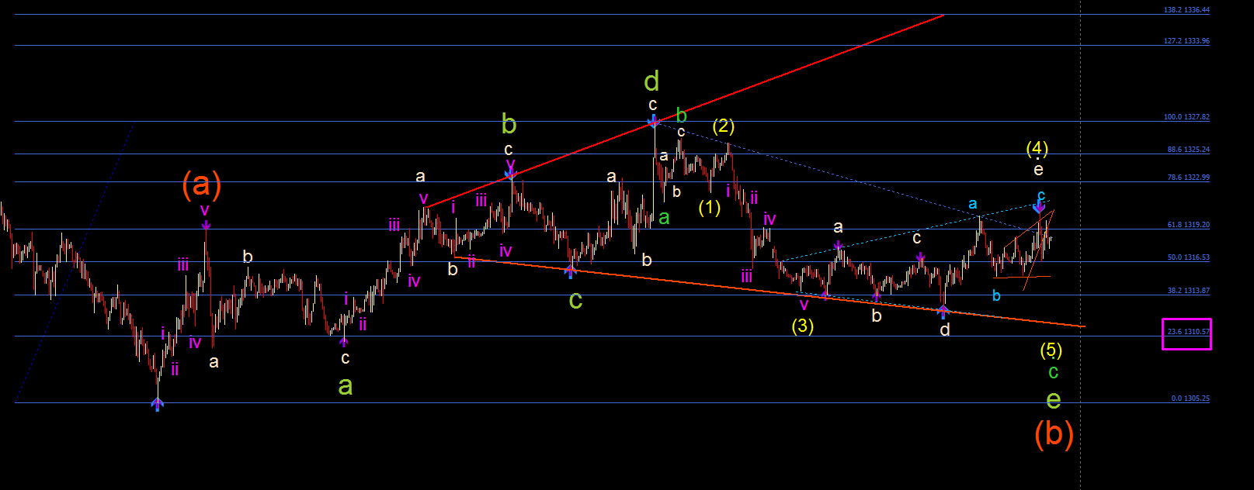Select the up arrow at the chart's lowest low
This screenshot has height=490, width=1254.
[x=158, y=403]
